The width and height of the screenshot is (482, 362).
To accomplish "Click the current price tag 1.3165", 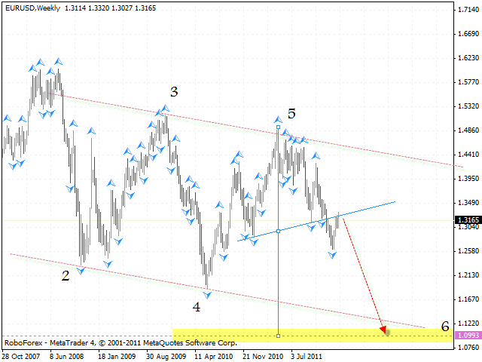I will 465,220.
